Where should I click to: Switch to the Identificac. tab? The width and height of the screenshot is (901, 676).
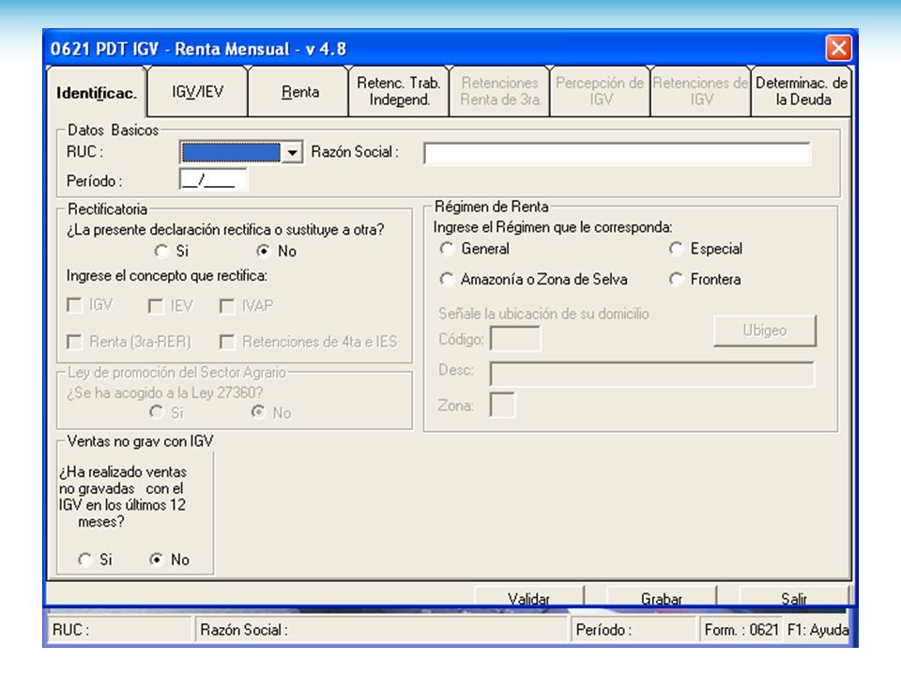click(x=97, y=93)
